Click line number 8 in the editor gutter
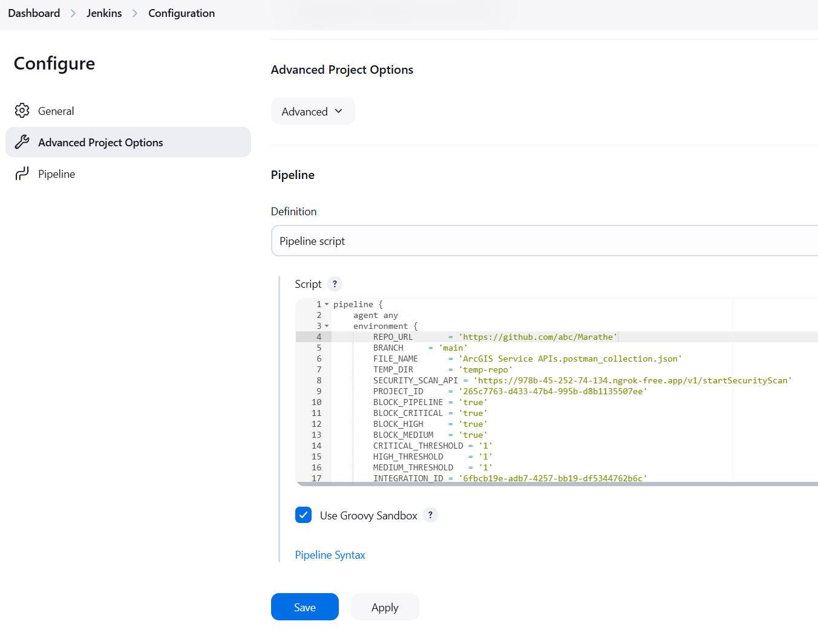 319,380
